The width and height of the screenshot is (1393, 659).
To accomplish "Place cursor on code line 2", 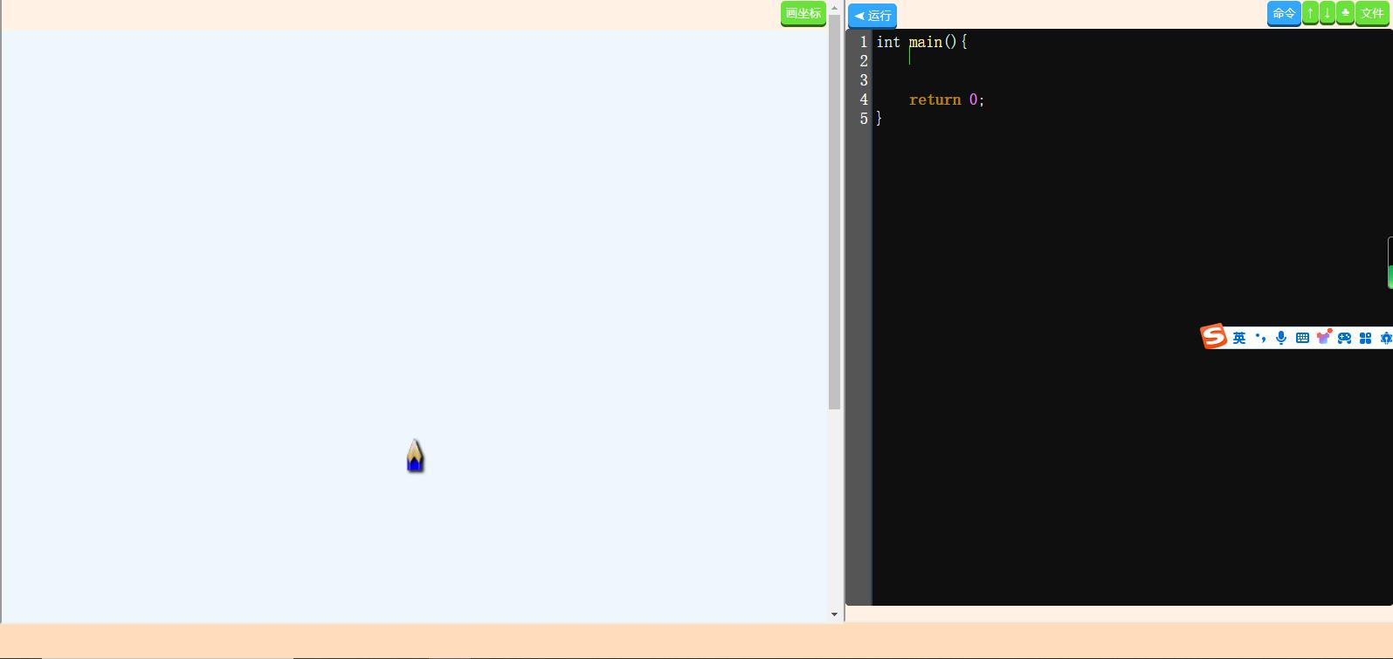I will pos(1131,61).
